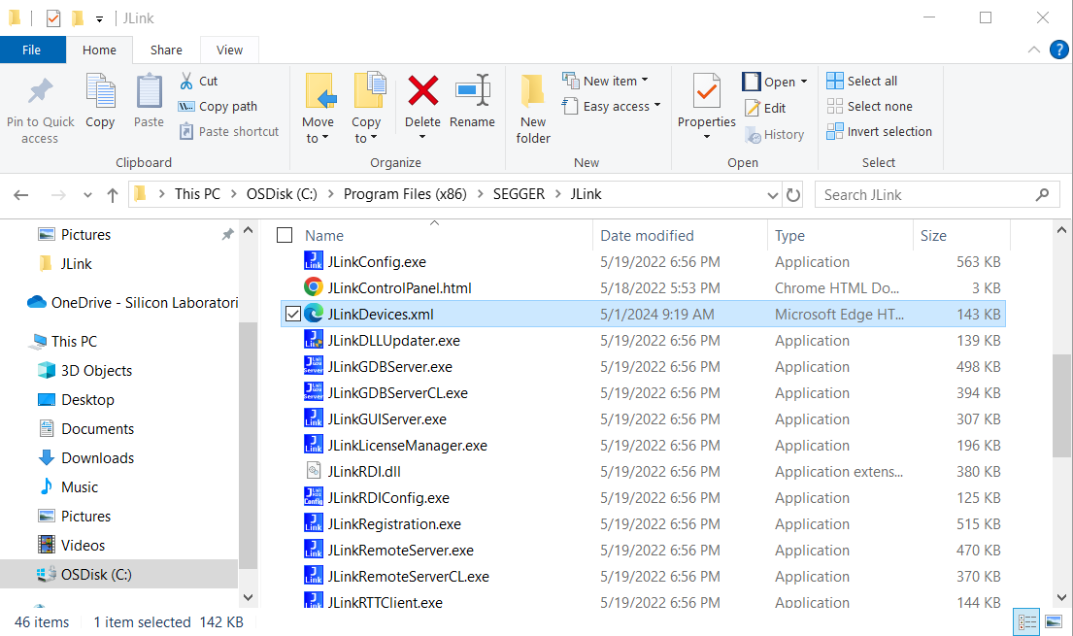Select the Home ribbon tab
1073x636 pixels.
click(x=99, y=50)
